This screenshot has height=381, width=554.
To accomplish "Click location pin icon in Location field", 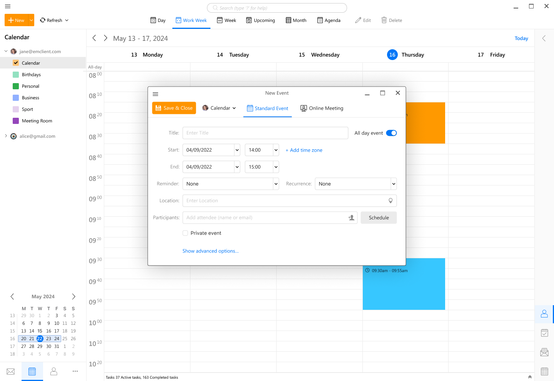I will pyautogui.click(x=390, y=201).
